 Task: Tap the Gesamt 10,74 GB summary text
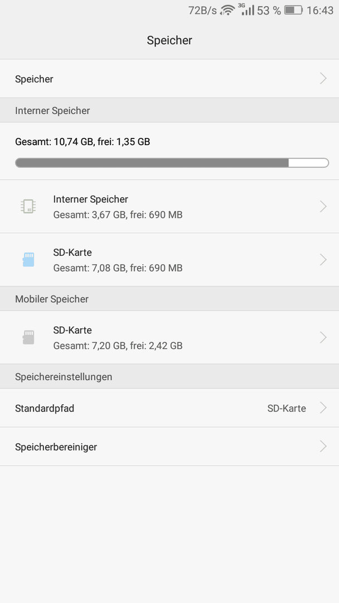83,142
